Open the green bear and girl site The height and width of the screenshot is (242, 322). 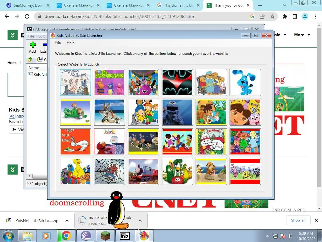tap(75, 112)
